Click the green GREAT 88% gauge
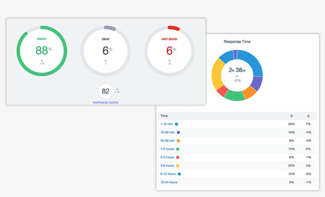325x197 pixels. [x=42, y=51]
